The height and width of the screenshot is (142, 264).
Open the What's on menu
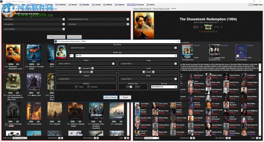[x=14, y=5]
